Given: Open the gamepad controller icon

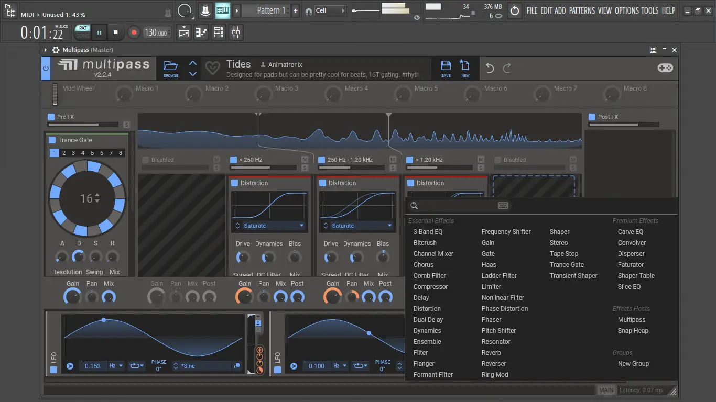Looking at the screenshot, I should [x=665, y=68].
